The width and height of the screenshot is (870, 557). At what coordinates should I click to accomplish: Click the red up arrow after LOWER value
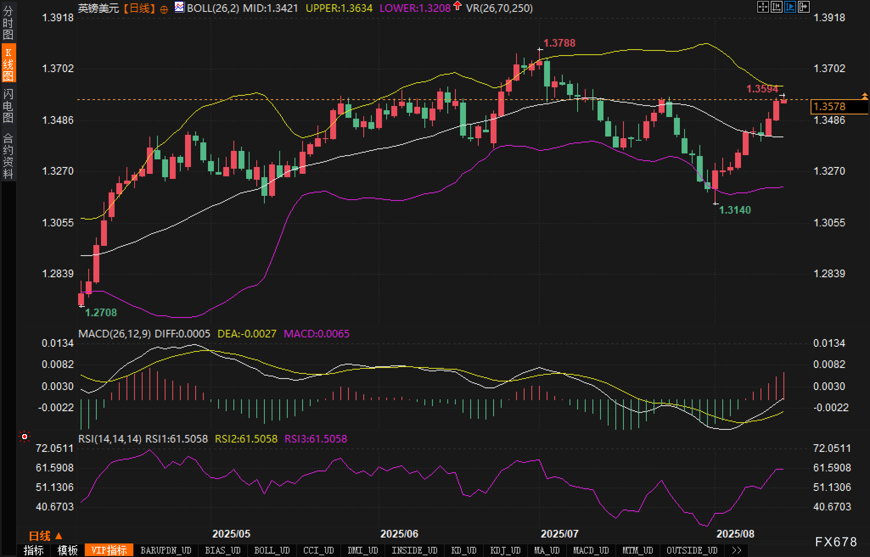[457, 6]
